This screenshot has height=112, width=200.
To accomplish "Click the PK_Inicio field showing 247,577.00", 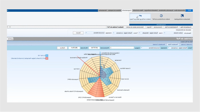I will coord(94,48).
